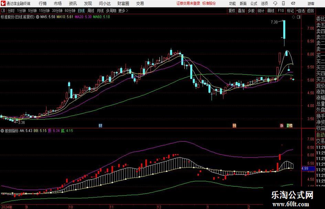Open main chart indicator dropdown beside 标准股份
325x209 pixels.
(x=37, y=17)
